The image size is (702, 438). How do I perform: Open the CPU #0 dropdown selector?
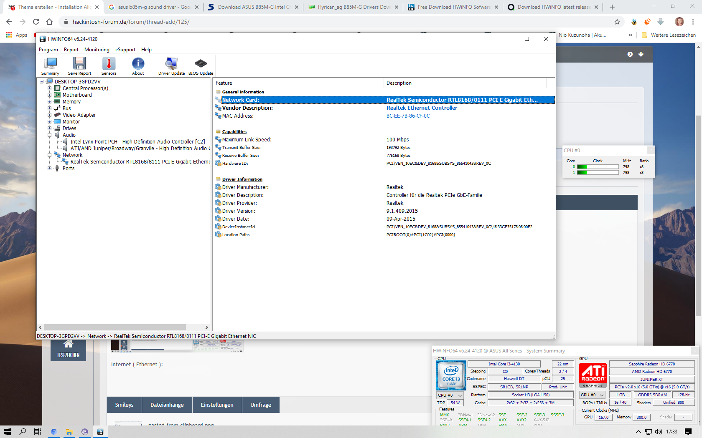pos(450,395)
